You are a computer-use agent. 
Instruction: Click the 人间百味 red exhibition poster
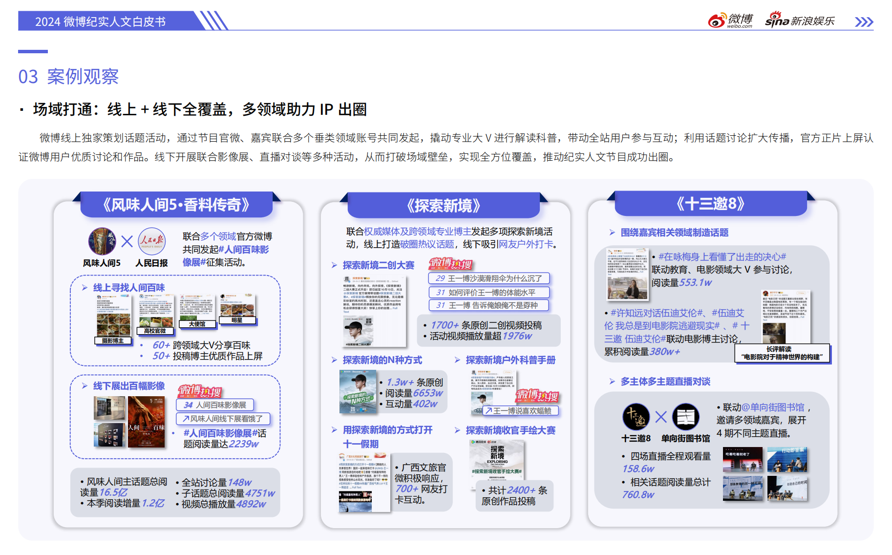(x=147, y=422)
